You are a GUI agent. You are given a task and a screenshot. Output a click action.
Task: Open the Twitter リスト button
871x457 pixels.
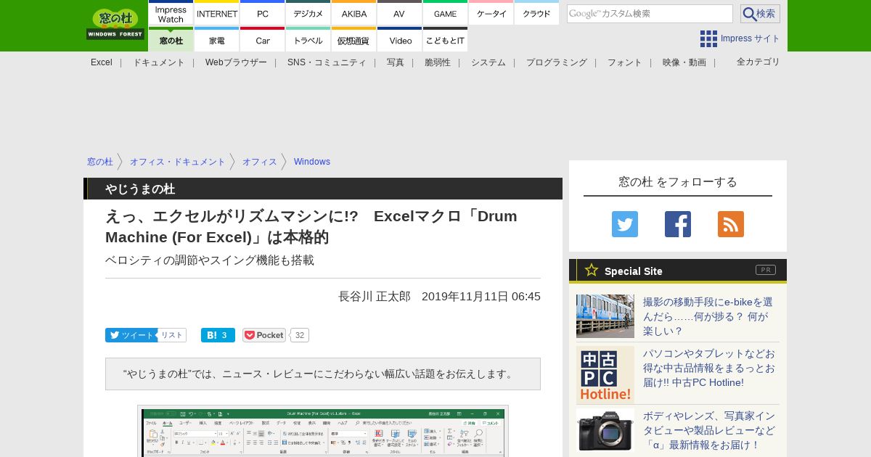(172, 335)
